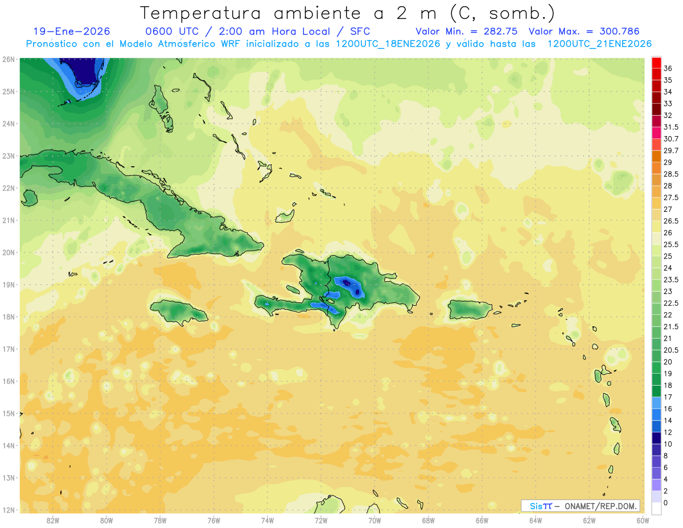Click the '15N' latitude axis label
Screen dimensions: 683x528
[9, 413]
